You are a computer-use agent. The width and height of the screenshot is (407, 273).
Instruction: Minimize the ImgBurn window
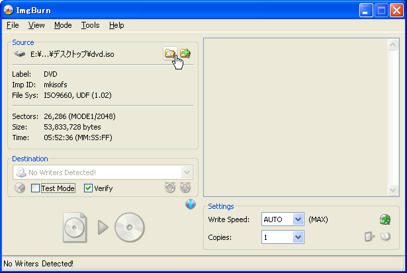click(366, 11)
